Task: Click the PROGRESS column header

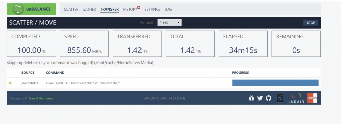Action: click(240, 73)
